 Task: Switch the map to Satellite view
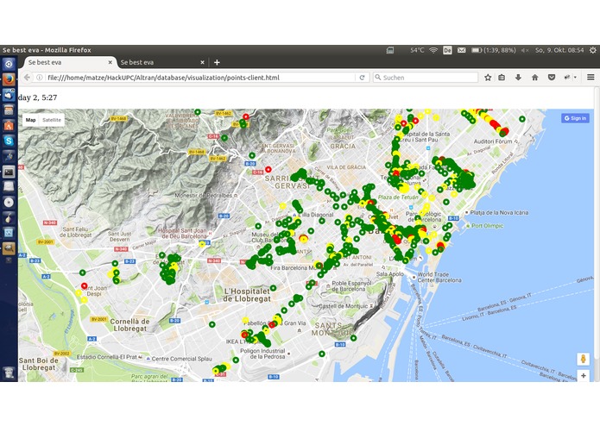click(x=52, y=120)
